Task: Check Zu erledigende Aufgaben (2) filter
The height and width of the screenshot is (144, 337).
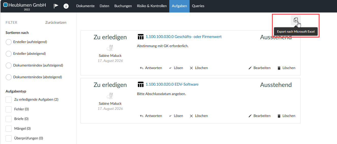Action: pos(9,100)
